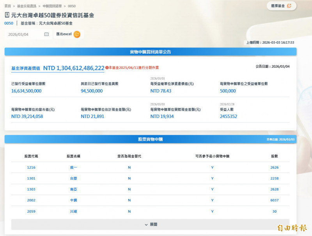
Task: Click the 基金淨資產價值 label
Action: (x=26, y=68)
